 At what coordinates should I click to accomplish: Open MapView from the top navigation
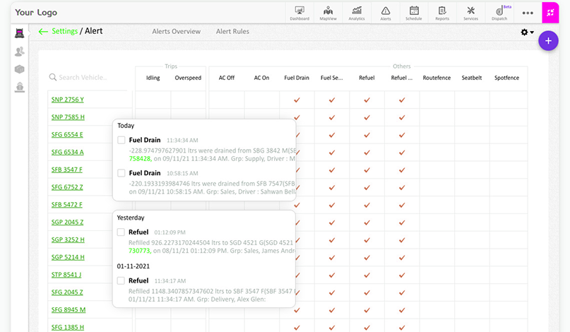pos(328,12)
